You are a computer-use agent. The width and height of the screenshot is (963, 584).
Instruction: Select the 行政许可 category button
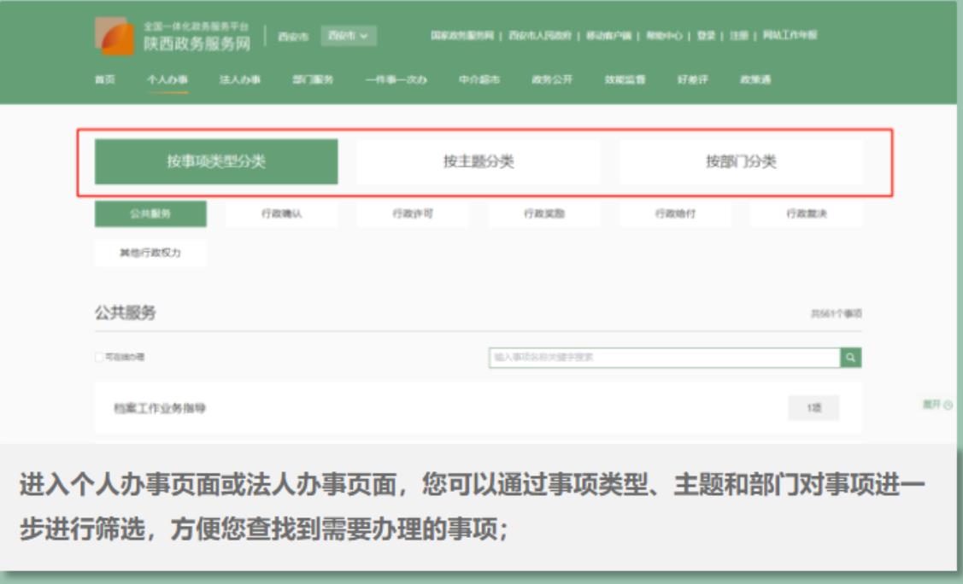coord(413,213)
